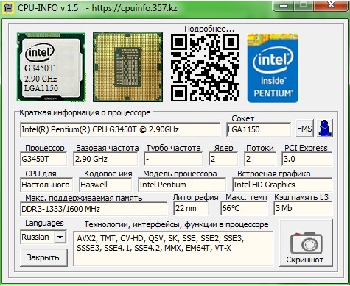Click the Технологии, интерфейсы, функции label
350x286 pixels.
coord(176,224)
